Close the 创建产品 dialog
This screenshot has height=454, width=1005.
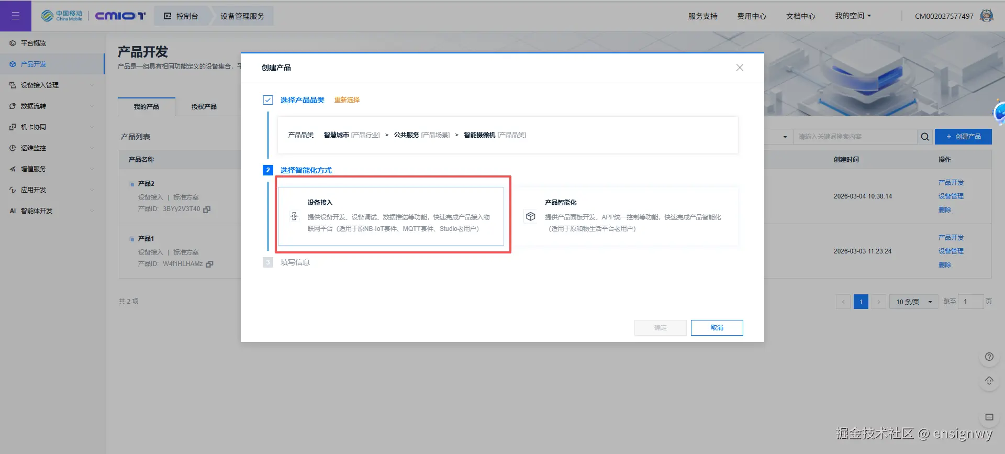740,68
